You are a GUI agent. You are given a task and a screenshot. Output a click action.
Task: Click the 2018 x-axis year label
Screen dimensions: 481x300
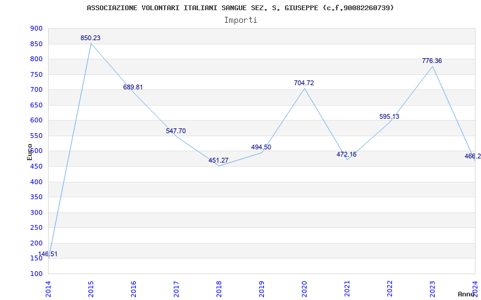coord(219,289)
